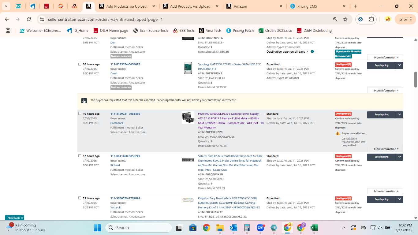This screenshot has width=418, height=235.
Task: Switch to the Amazon tab
Action: coord(254,6)
